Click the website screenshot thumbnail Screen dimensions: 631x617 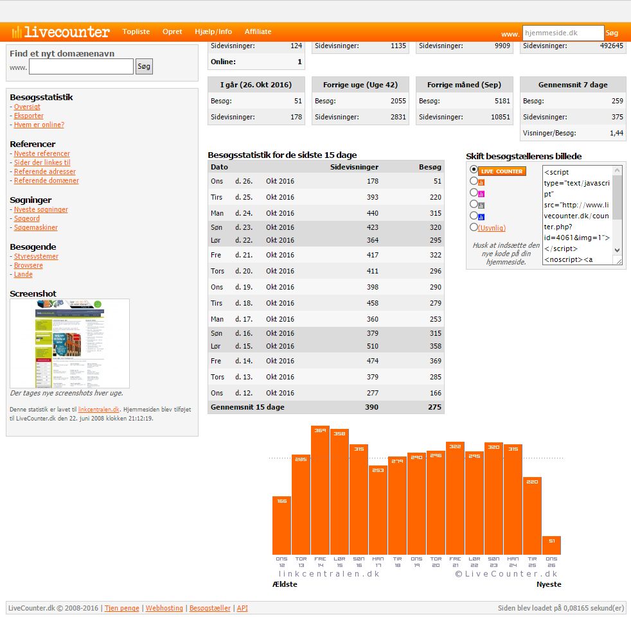(69, 343)
